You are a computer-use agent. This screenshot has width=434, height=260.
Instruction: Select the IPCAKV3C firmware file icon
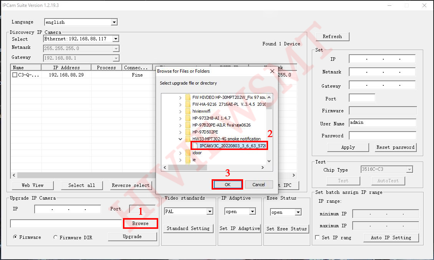[x=195, y=146]
